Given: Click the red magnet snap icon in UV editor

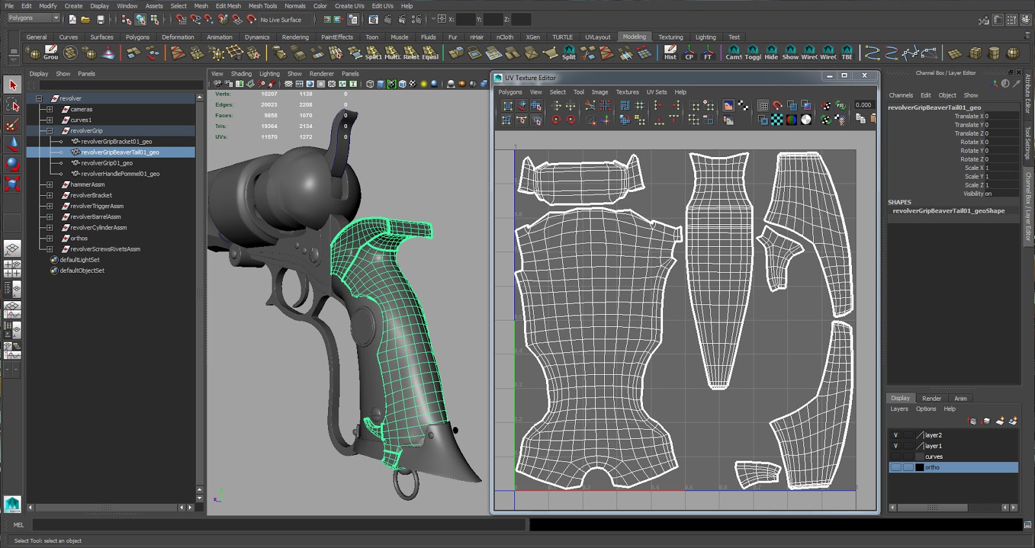Looking at the screenshot, I should point(777,105).
